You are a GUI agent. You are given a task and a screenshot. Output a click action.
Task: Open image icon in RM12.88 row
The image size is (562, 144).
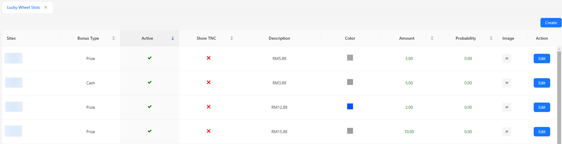tap(507, 107)
